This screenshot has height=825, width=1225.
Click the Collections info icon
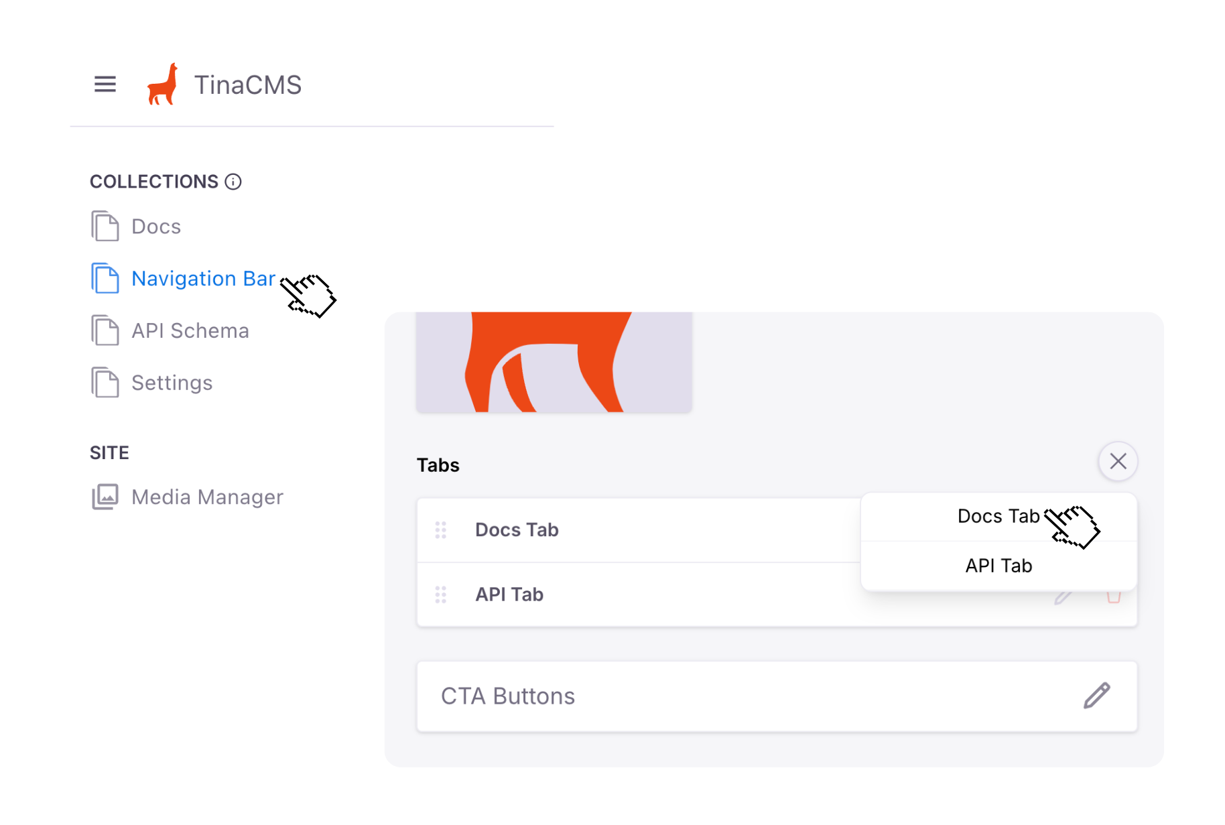(233, 182)
